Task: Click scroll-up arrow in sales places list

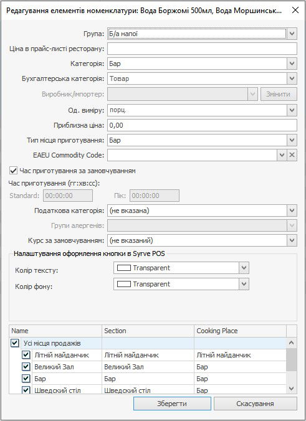Action: point(292,343)
